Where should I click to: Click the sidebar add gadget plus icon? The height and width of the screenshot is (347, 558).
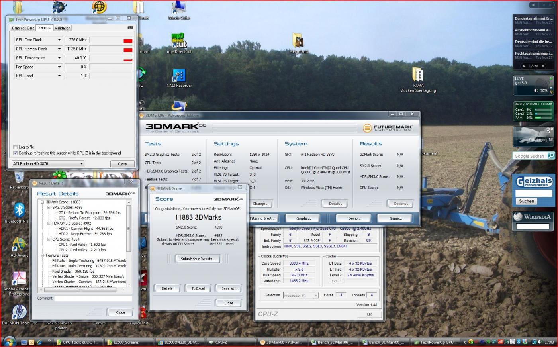click(533, 5)
